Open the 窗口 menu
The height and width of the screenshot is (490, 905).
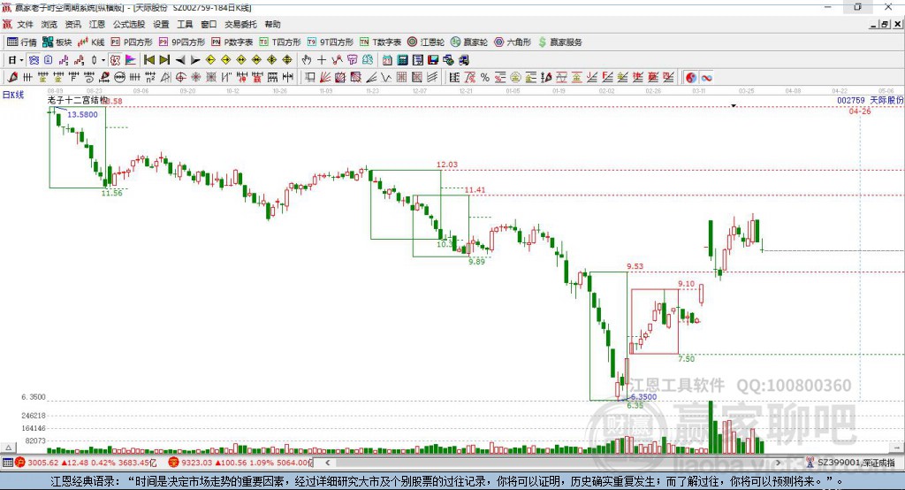point(209,24)
